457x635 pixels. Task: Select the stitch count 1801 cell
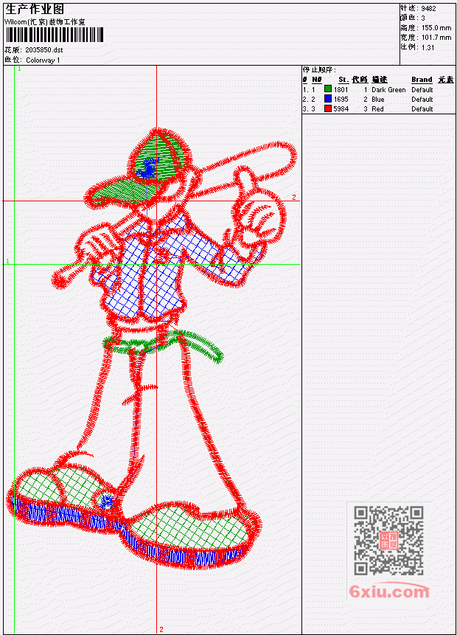pos(341,89)
